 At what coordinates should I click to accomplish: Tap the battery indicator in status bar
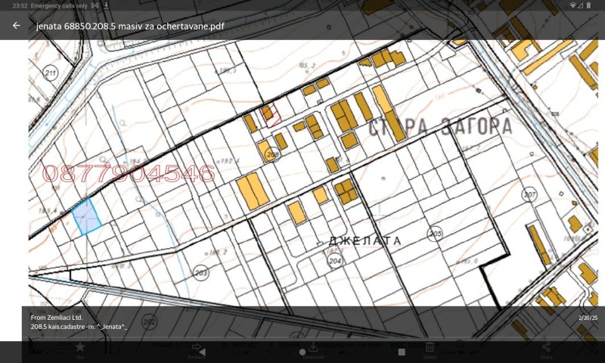point(588,5)
